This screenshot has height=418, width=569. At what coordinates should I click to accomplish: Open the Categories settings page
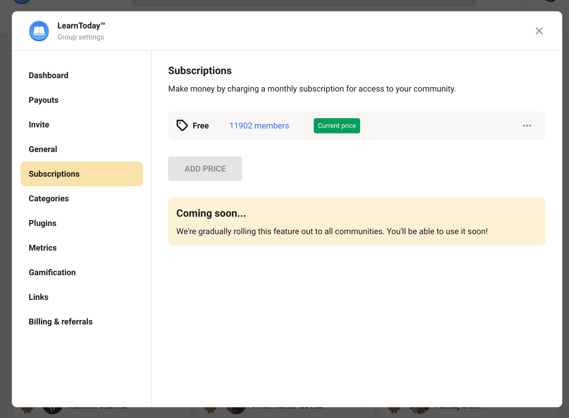tap(49, 198)
